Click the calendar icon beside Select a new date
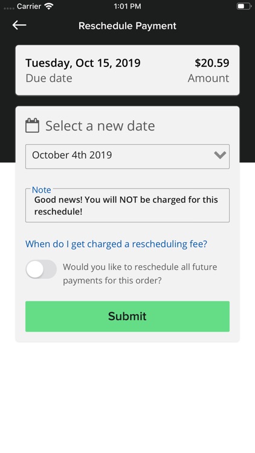 32,126
